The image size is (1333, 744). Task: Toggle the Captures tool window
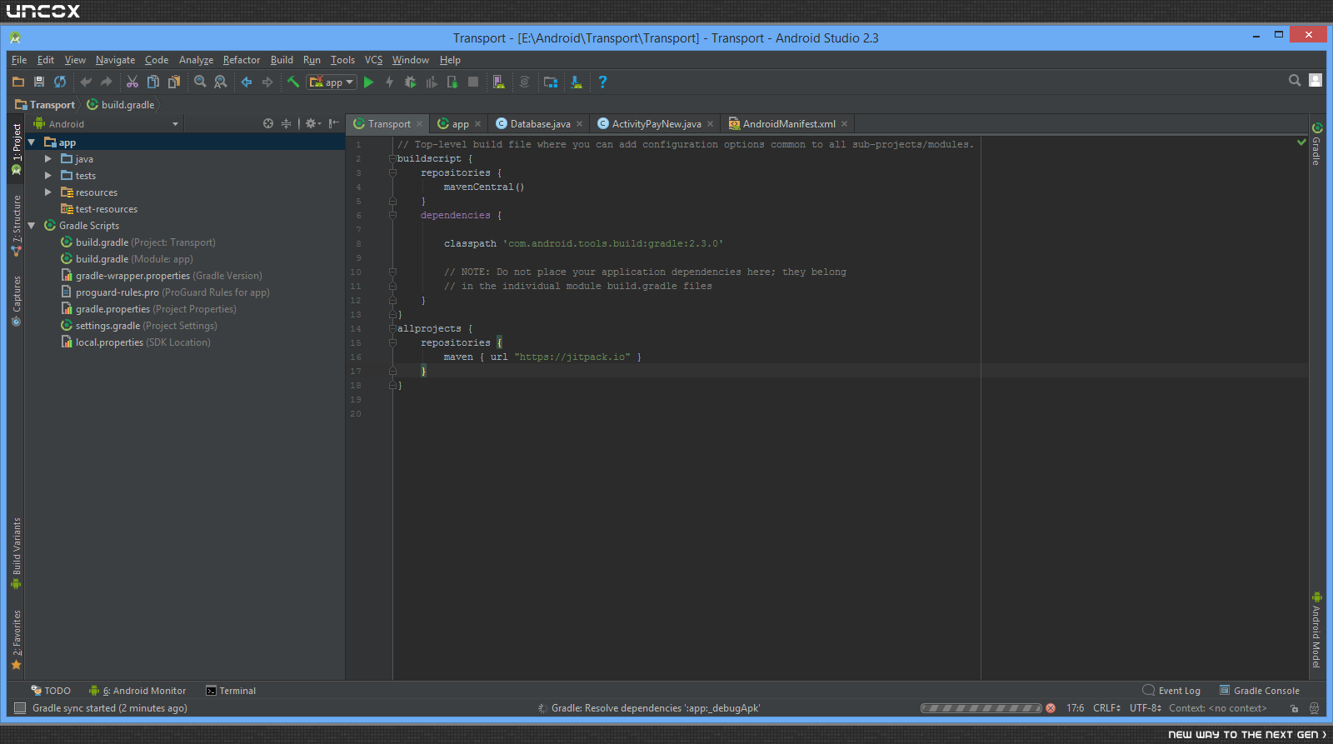tap(16, 301)
